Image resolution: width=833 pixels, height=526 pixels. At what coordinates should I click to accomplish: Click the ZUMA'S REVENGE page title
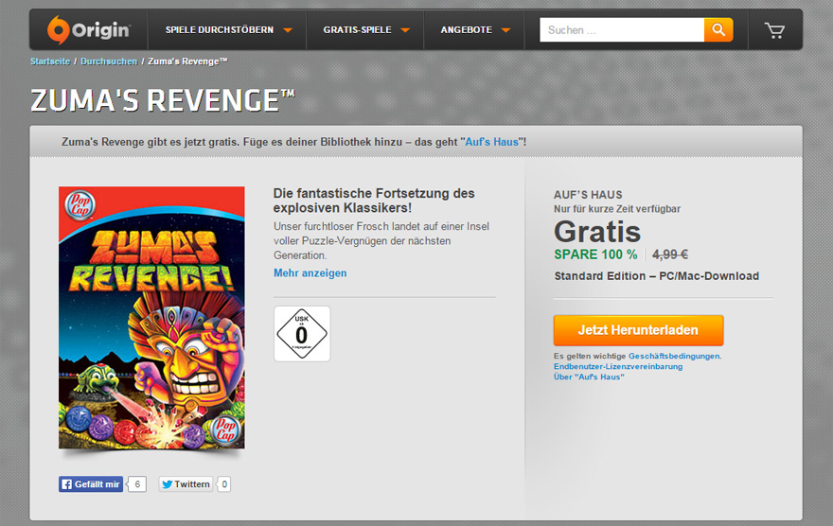(x=163, y=100)
